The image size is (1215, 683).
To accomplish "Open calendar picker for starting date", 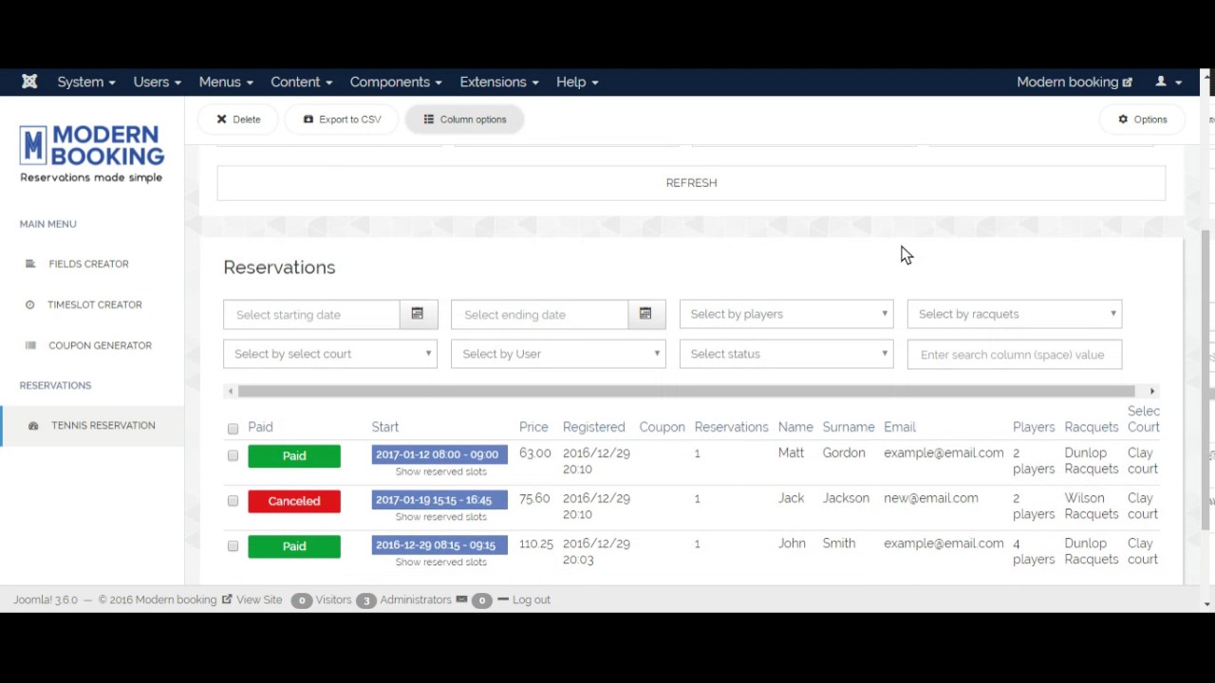I will (x=418, y=314).
